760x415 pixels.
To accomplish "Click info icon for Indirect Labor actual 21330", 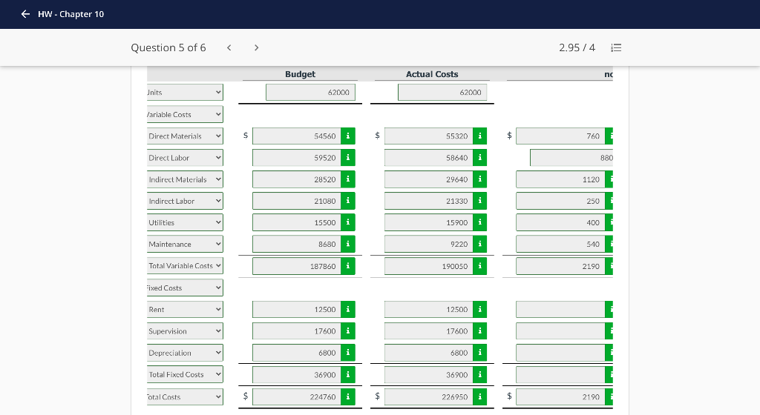I will click(x=480, y=201).
